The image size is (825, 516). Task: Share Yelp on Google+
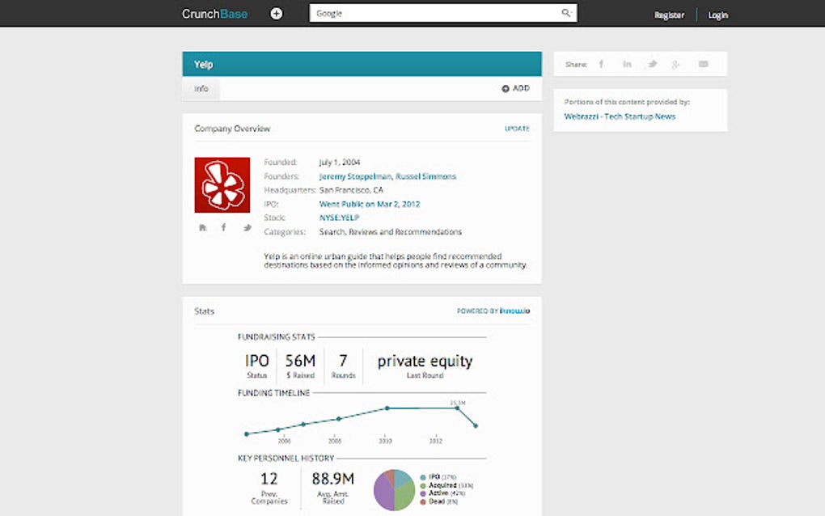676,63
